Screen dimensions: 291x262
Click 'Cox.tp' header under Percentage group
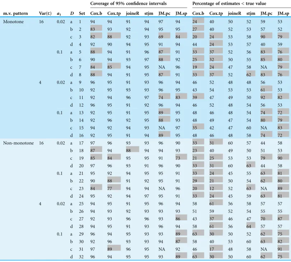click(216, 14)
